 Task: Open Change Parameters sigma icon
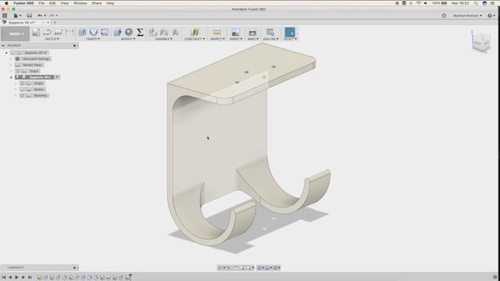coord(140,32)
